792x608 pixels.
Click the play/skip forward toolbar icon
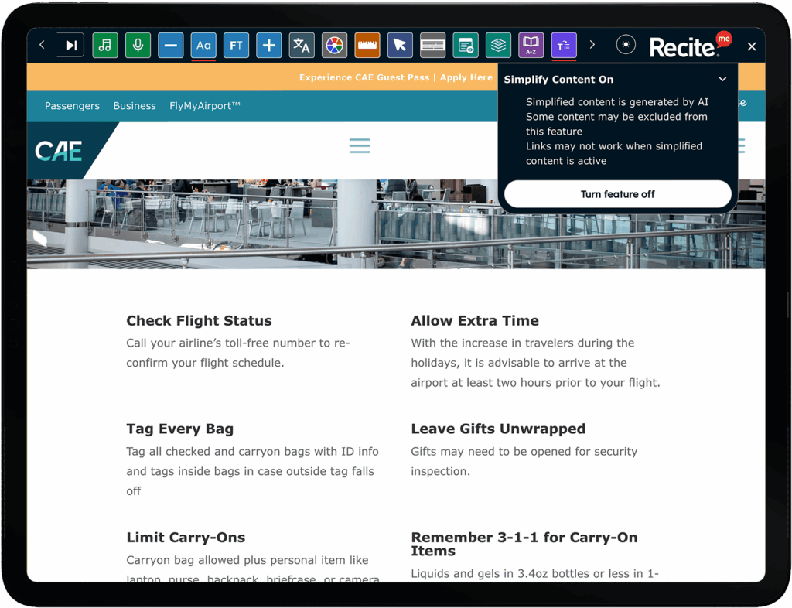pos(70,46)
